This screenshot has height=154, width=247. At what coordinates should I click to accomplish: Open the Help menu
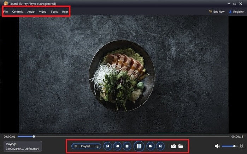[65, 12]
